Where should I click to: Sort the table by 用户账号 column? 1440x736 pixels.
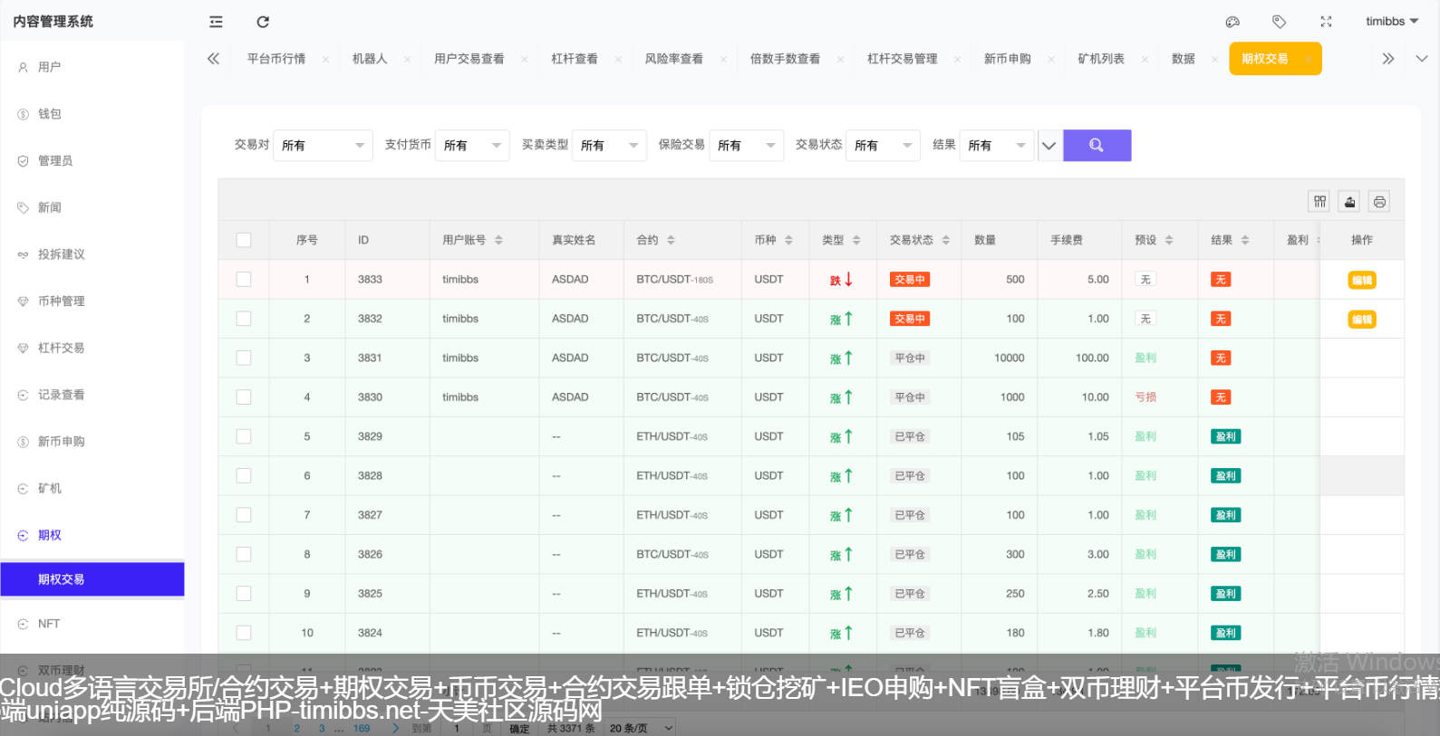(x=498, y=241)
